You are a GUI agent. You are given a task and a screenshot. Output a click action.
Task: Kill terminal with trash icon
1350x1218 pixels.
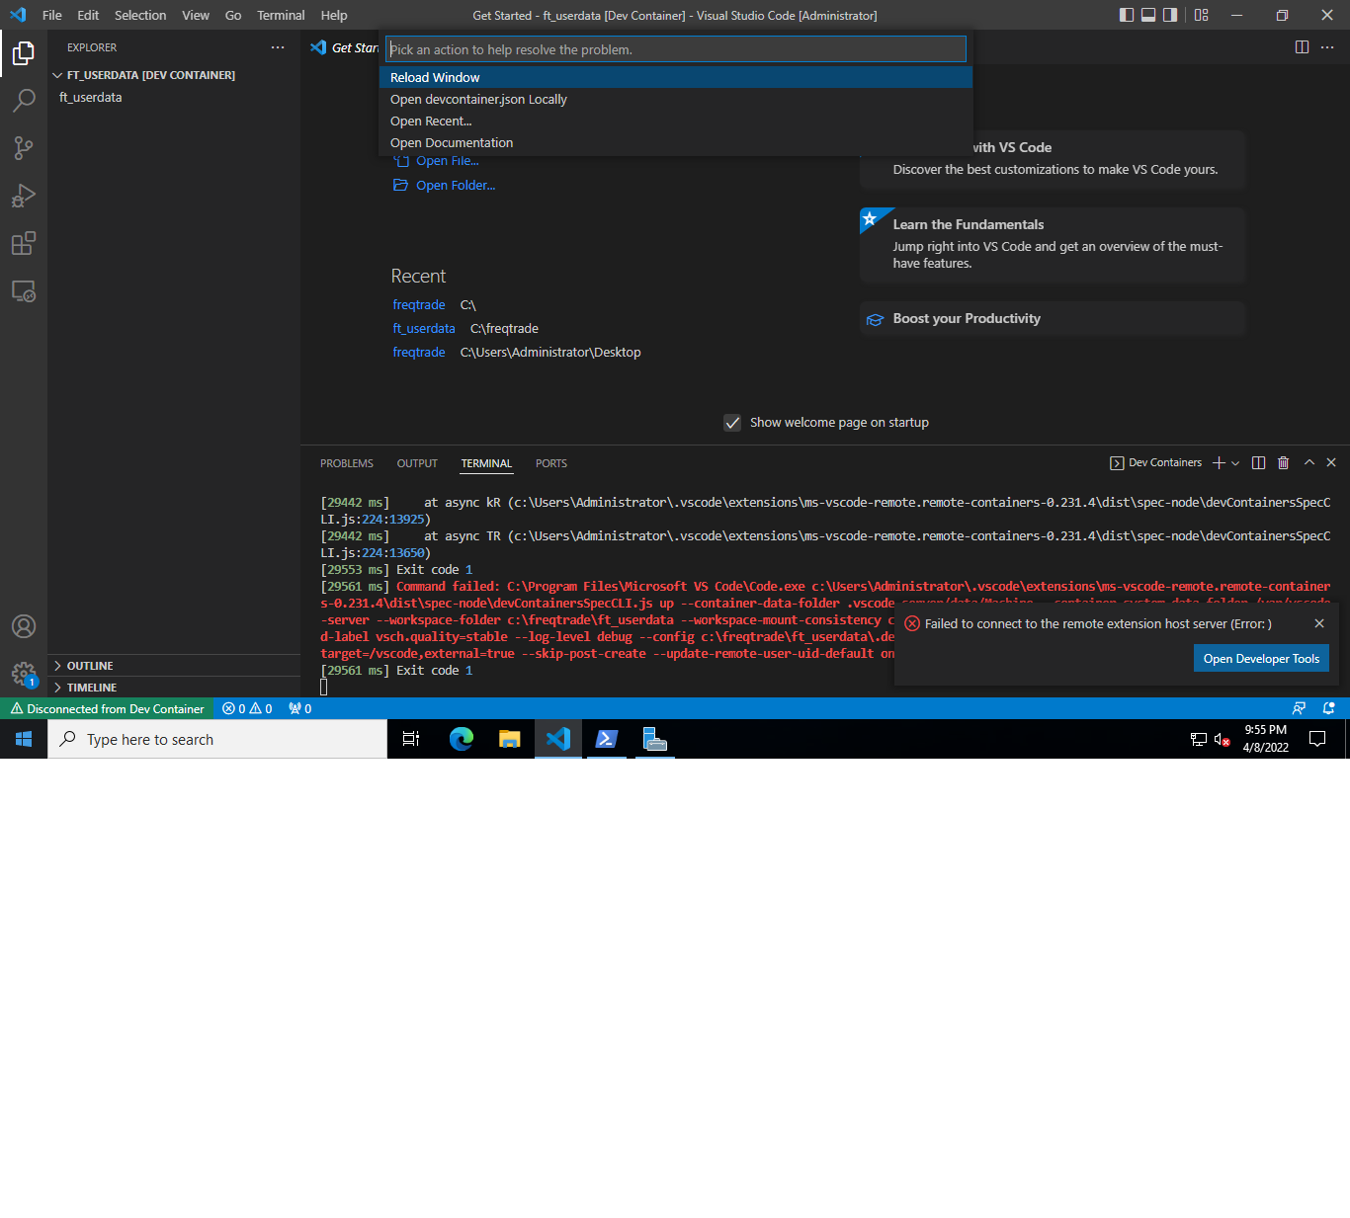click(1283, 462)
